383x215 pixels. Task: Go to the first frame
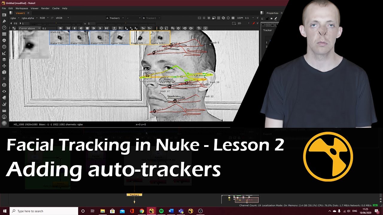[68, 28]
